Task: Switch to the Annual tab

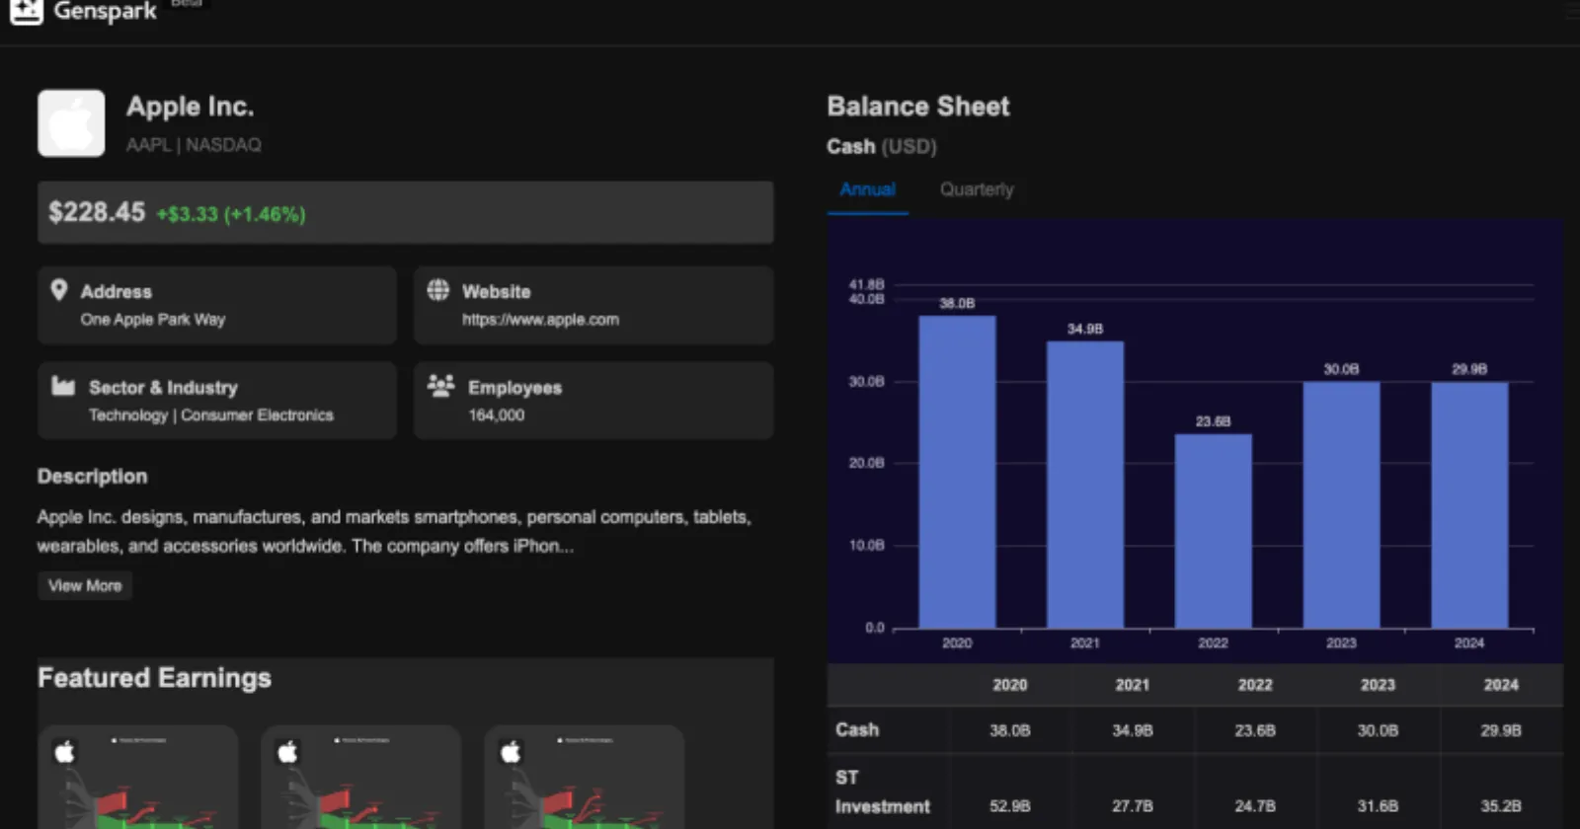Action: (867, 189)
